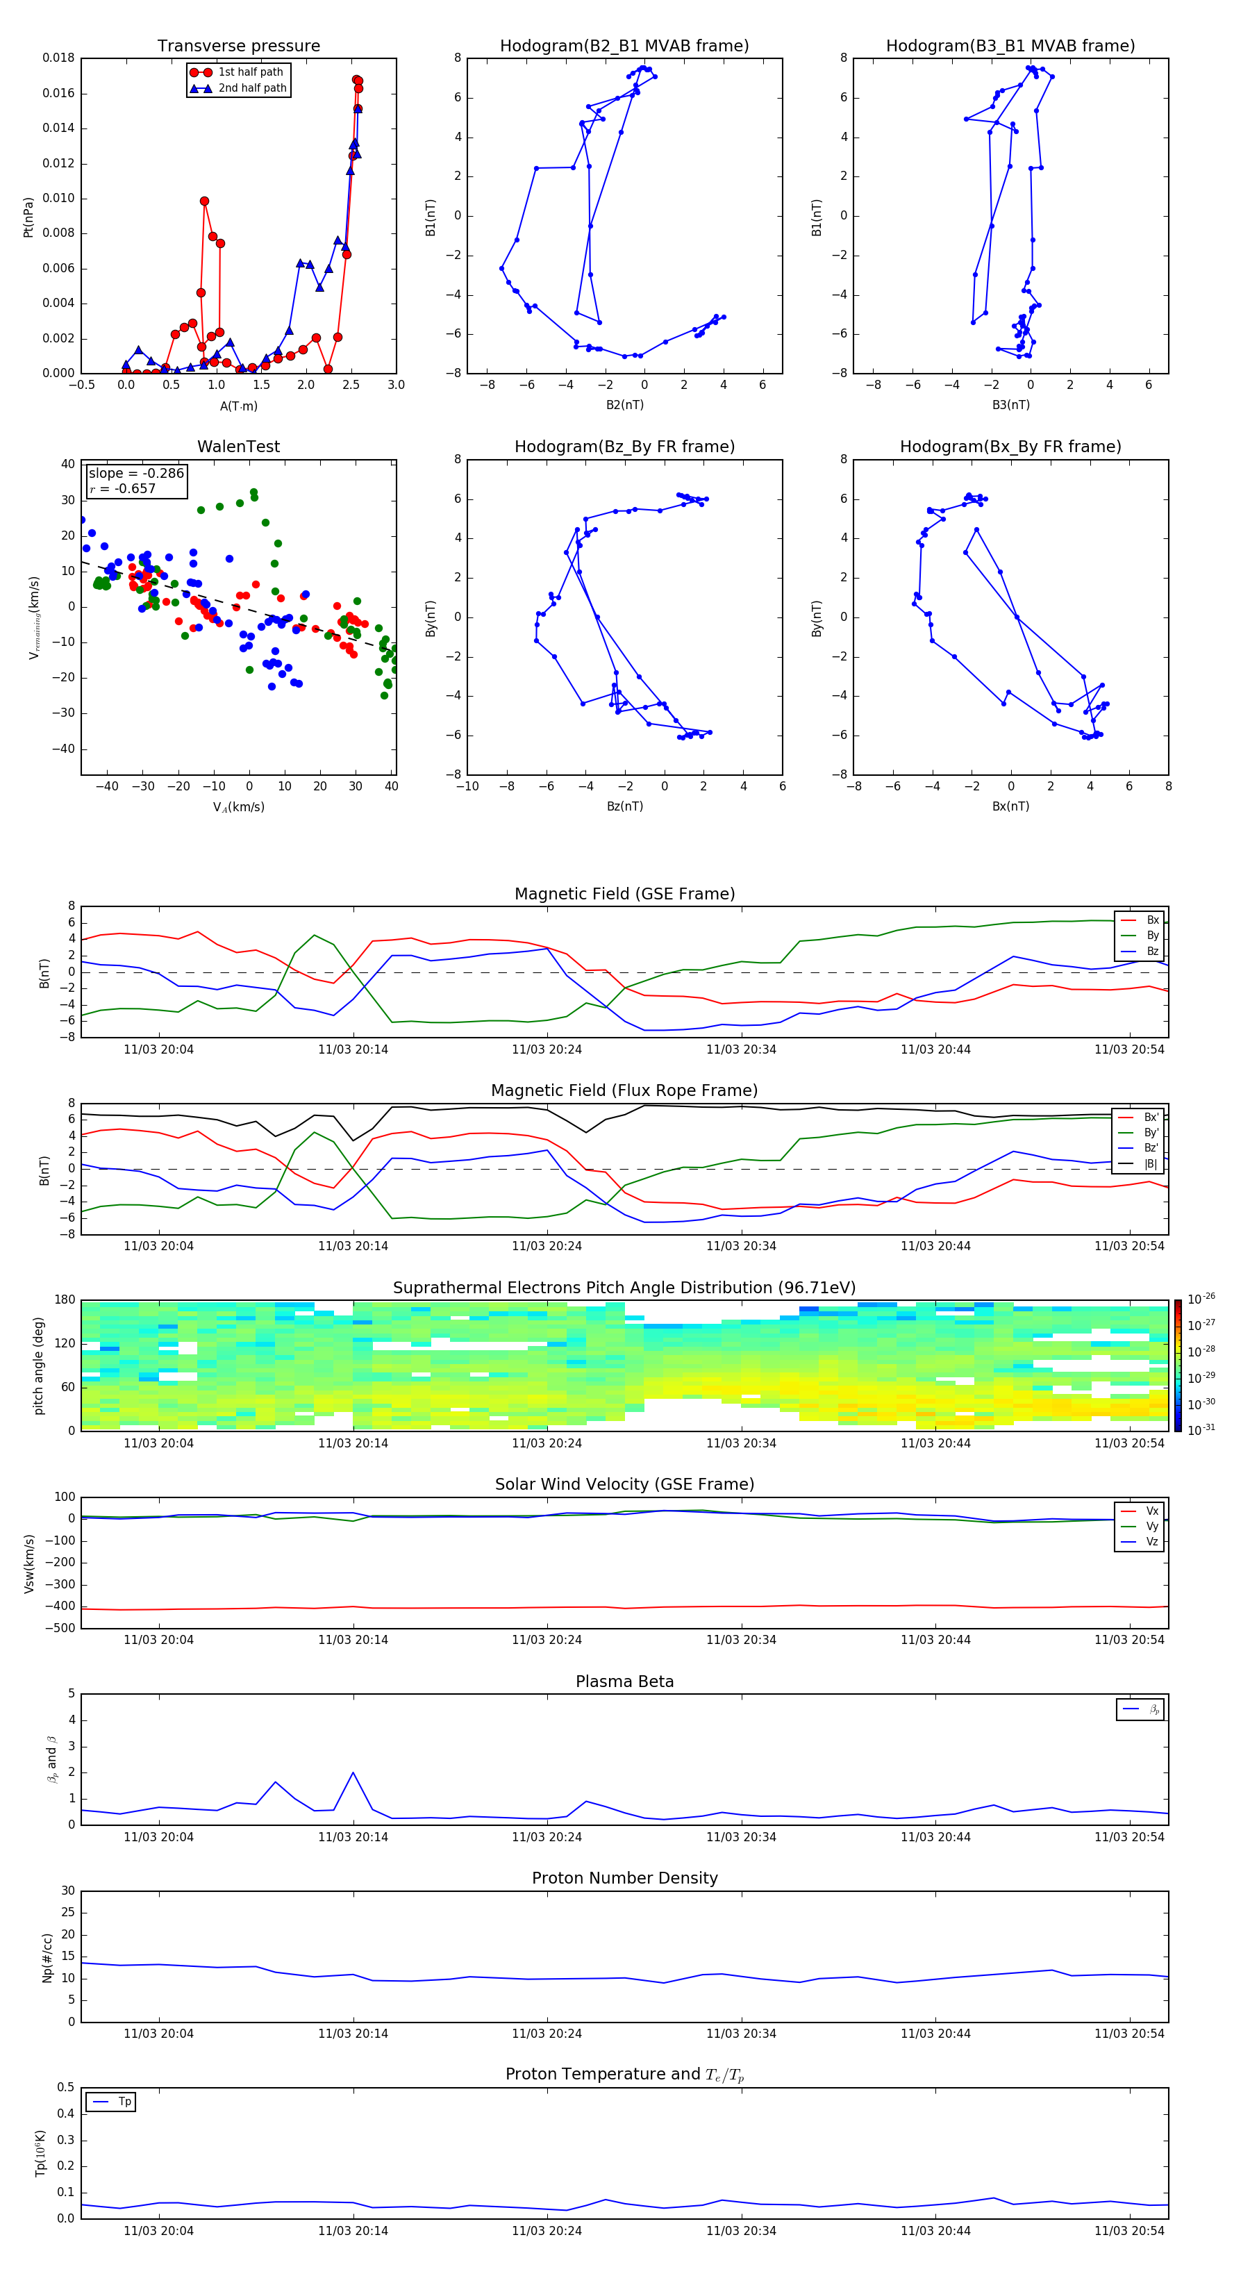Click the 'Plasma Beta' plot title
1250x2292 pixels.
click(x=624, y=1681)
